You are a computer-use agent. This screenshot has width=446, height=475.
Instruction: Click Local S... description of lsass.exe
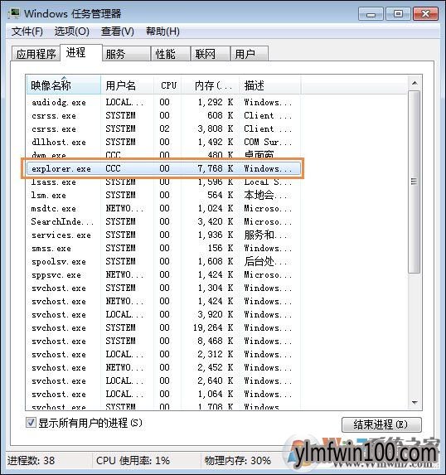tap(268, 182)
